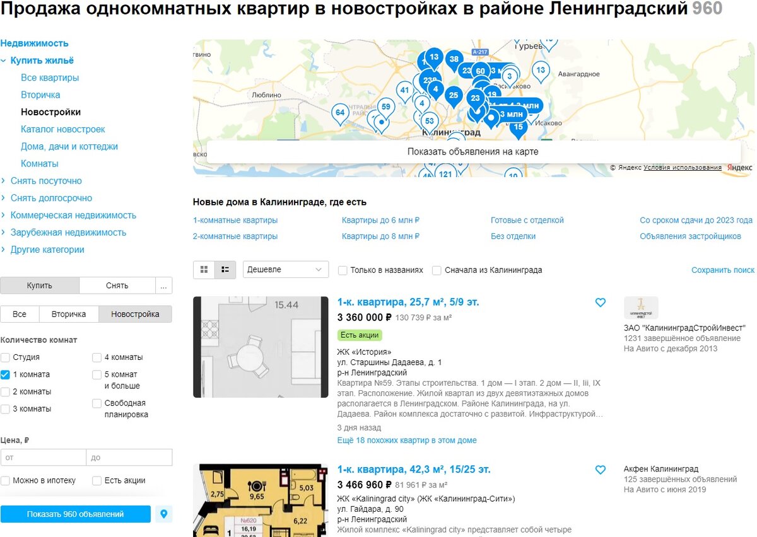Select the Снять tab
Screen dimensions: 757x537
coord(117,286)
